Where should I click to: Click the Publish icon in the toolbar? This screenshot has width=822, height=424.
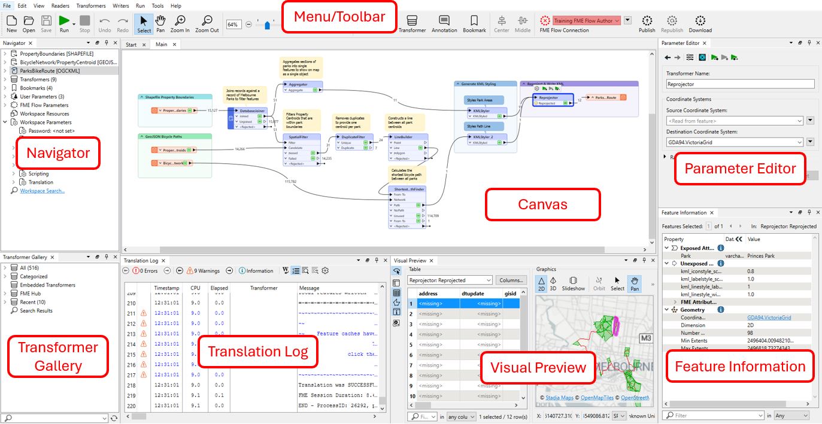[x=647, y=23]
